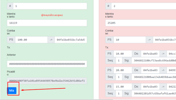Click recipient address starting 04cc
176x100 pixels.
pos(171,54)
